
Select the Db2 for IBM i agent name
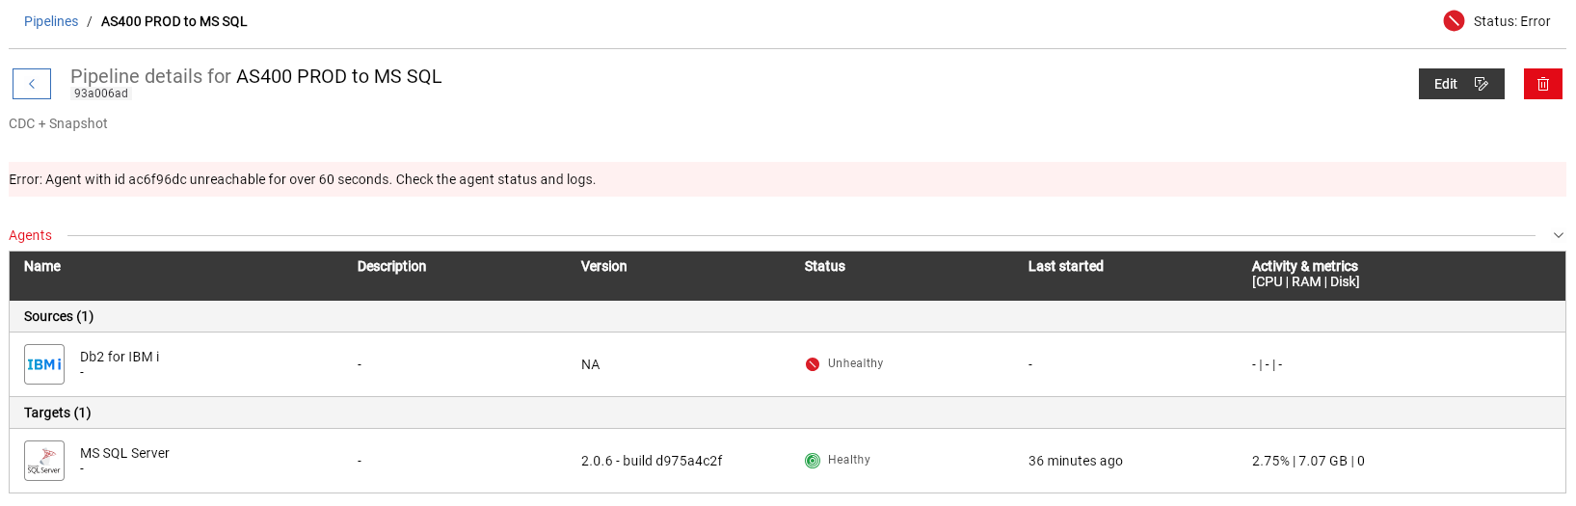pos(120,357)
